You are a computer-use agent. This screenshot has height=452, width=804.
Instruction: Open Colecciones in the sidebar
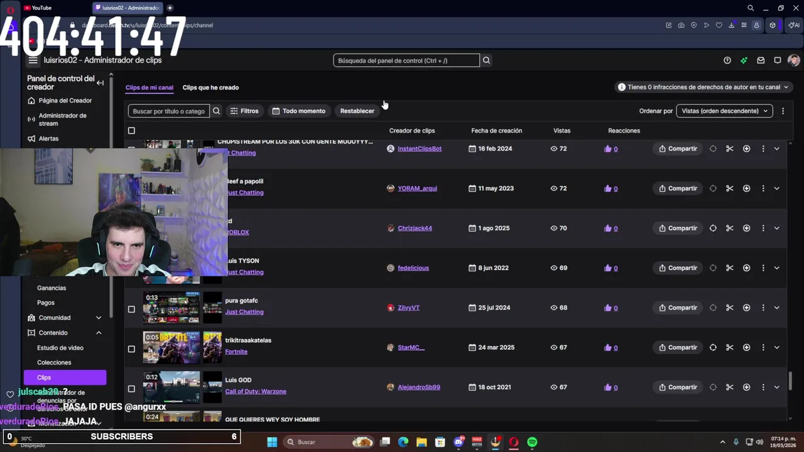[x=54, y=363]
